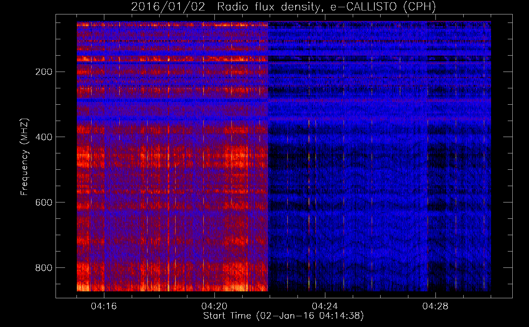Click the 600 frequency tick label
The image size is (529, 327).
coord(44,202)
